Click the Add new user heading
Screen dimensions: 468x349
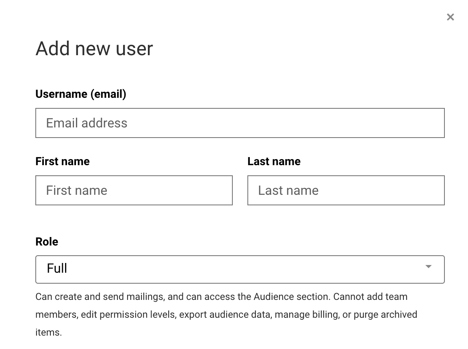94,49
